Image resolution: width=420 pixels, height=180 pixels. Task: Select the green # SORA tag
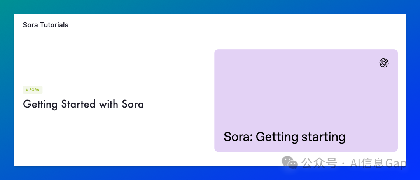coord(33,90)
